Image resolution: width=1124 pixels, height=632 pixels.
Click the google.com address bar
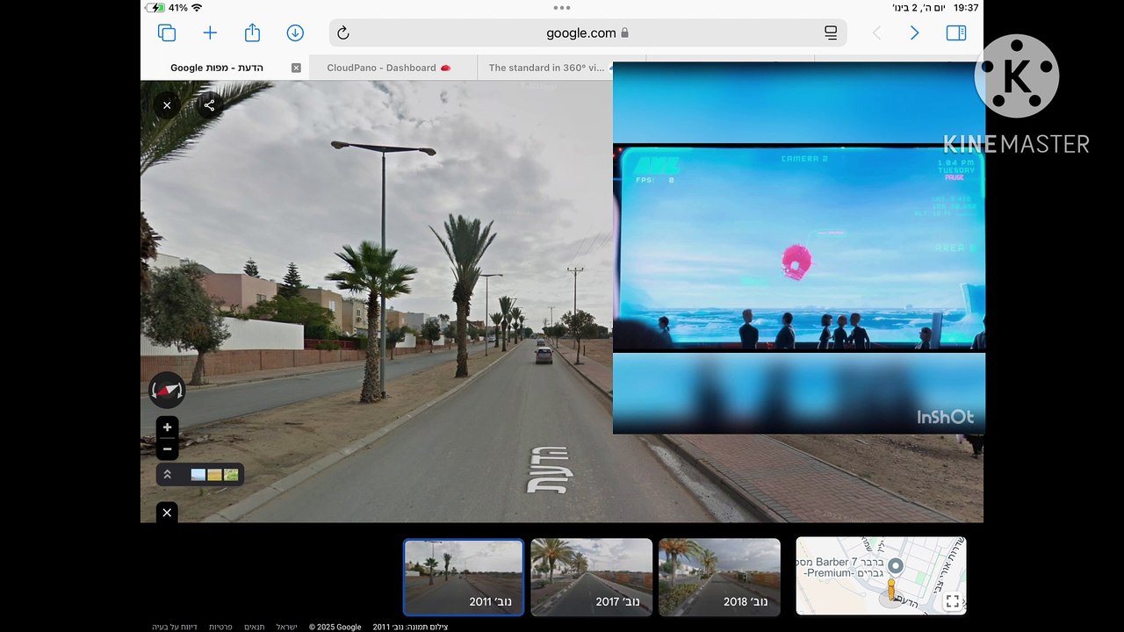[x=587, y=33]
